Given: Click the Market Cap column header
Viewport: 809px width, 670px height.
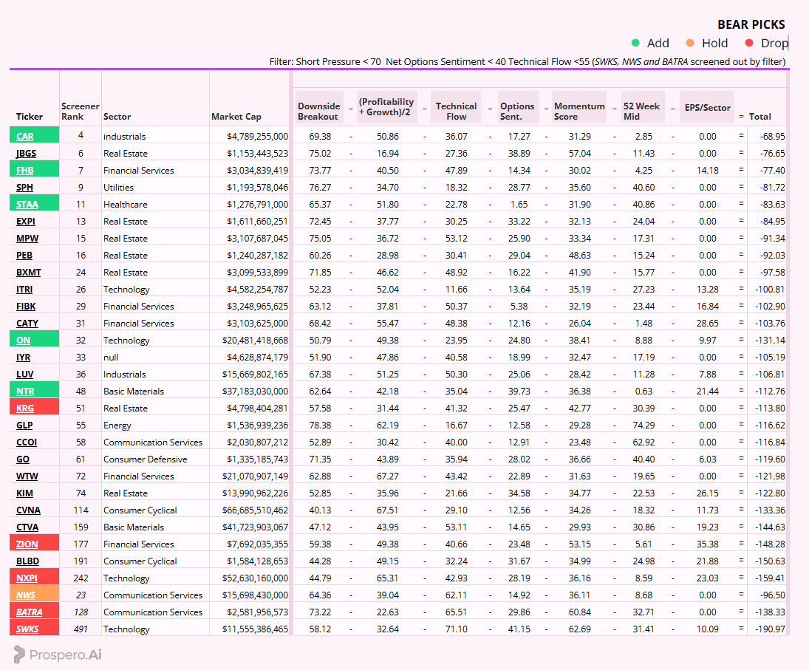Looking at the screenshot, I should click(x=236, y=117).
